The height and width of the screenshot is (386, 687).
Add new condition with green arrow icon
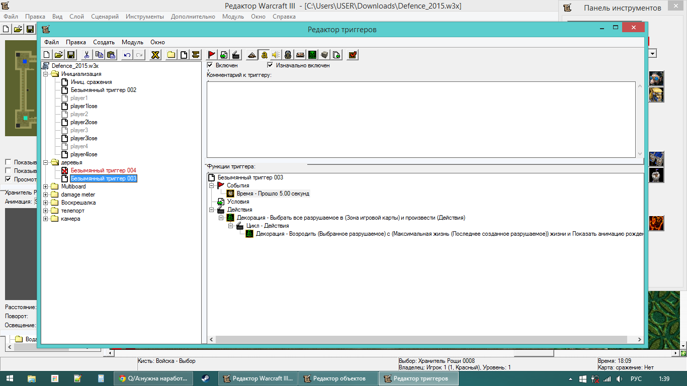(x=224, y=55)
